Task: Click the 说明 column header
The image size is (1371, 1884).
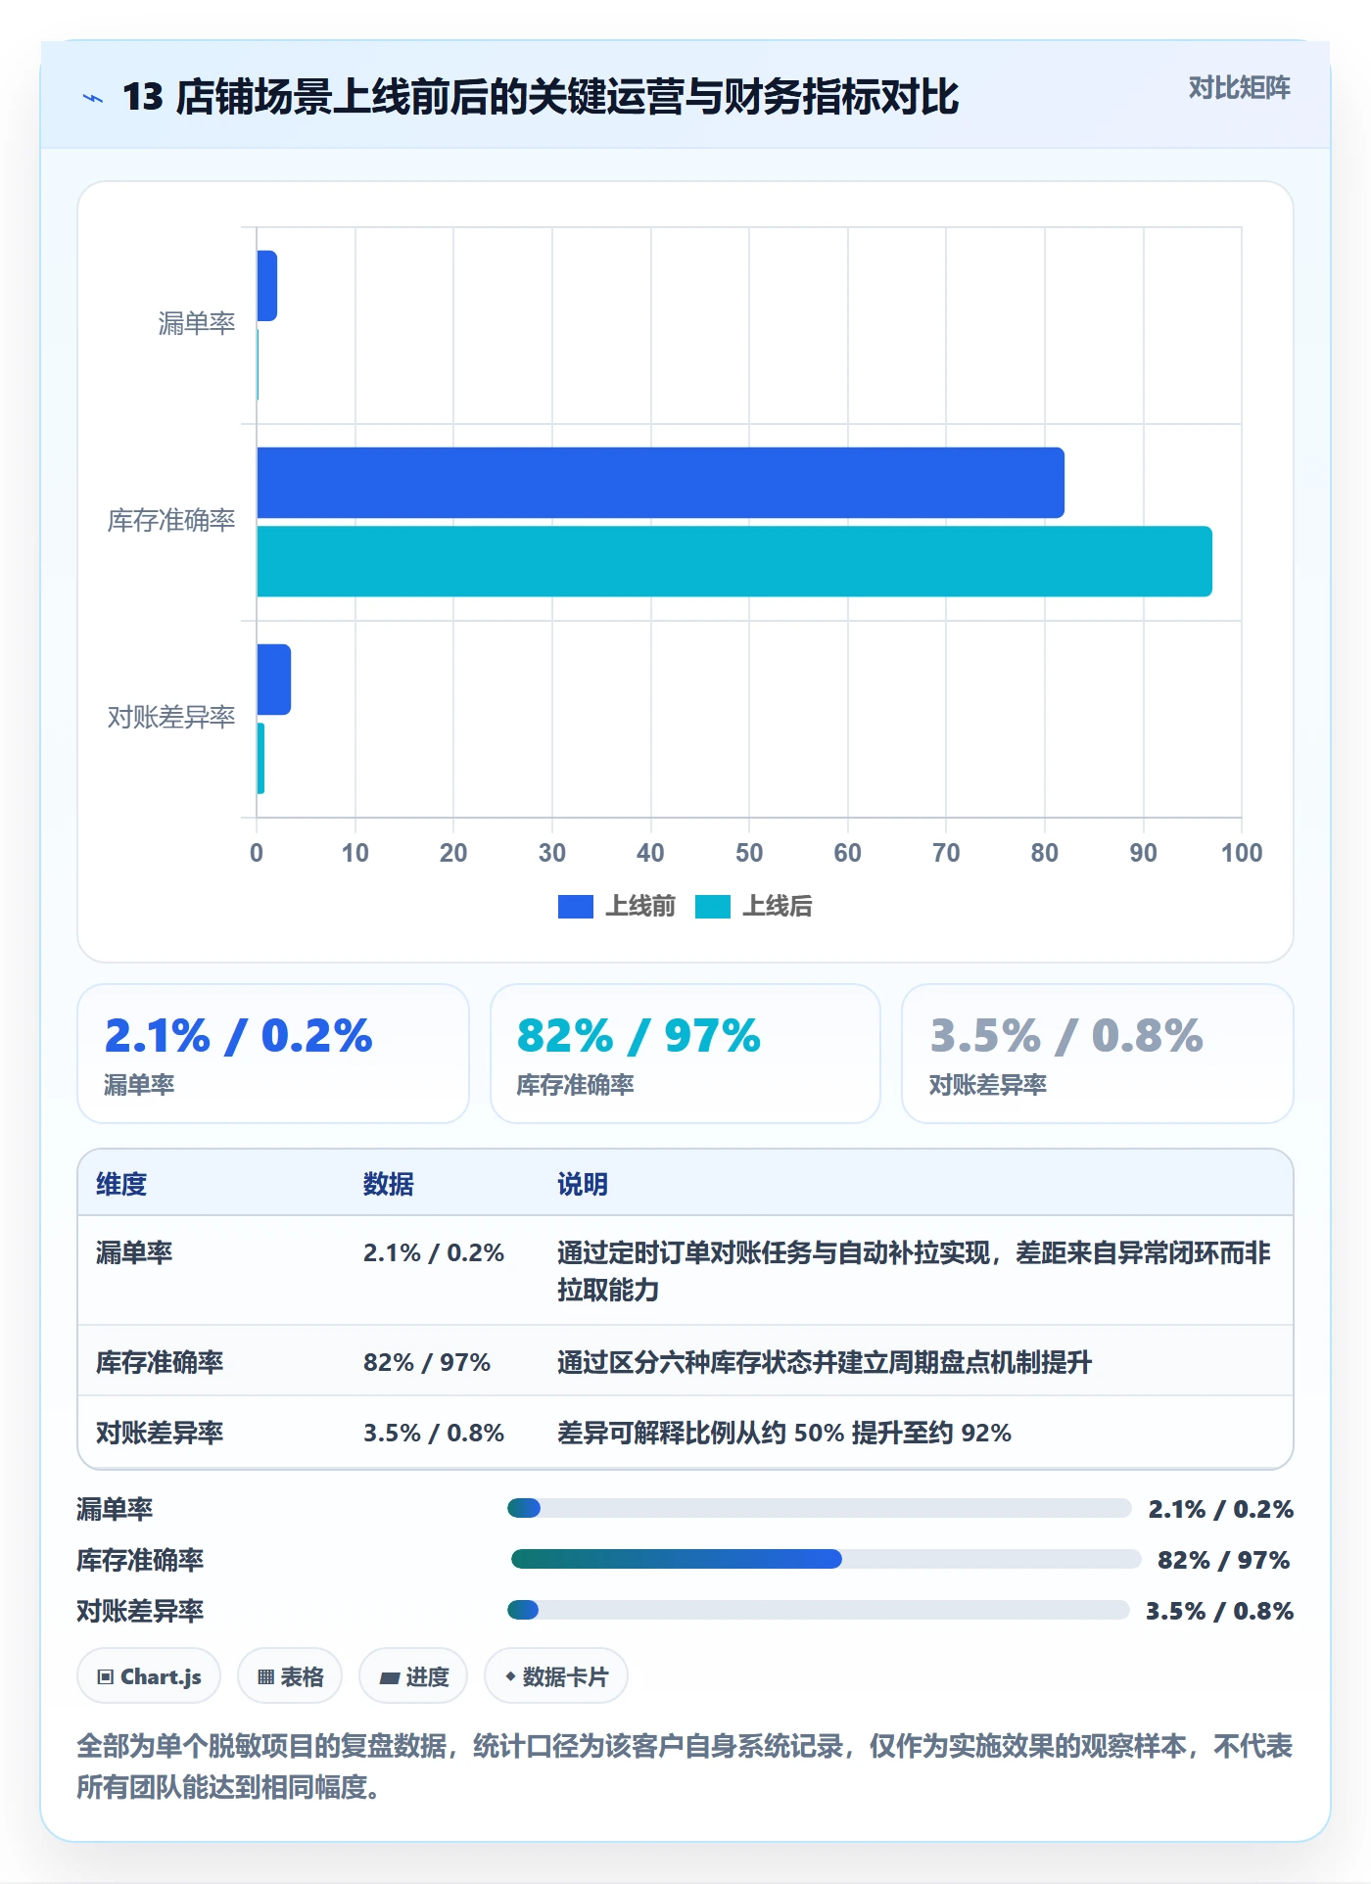Action: 583,1184
